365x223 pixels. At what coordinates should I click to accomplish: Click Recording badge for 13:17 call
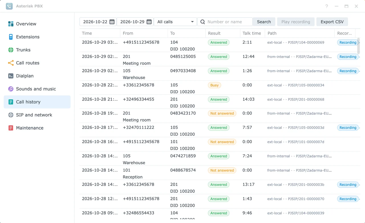pyautogui.click(x=348, y=185)
